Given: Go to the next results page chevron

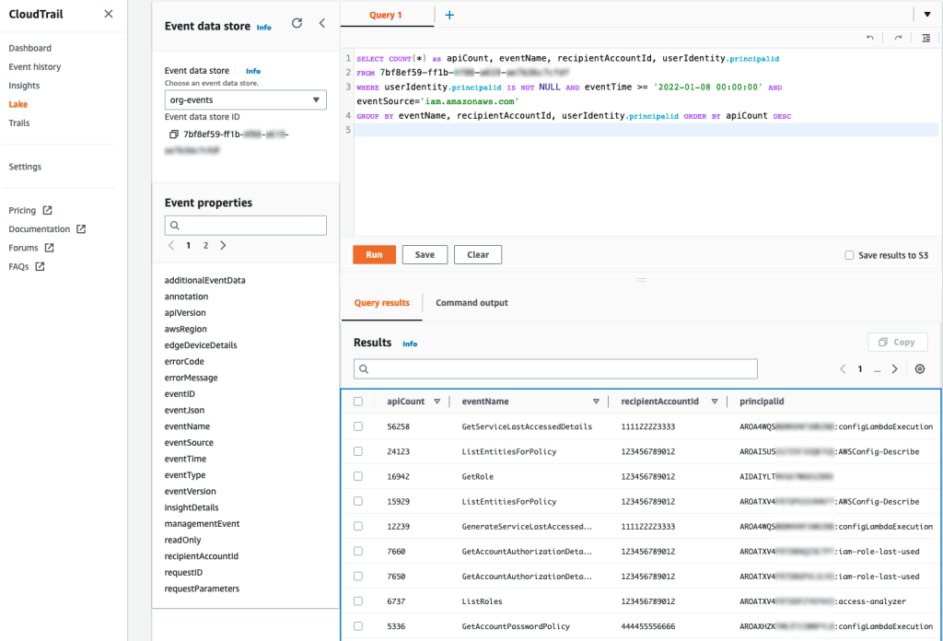Looking at the screenshot, I should point(892,368).
